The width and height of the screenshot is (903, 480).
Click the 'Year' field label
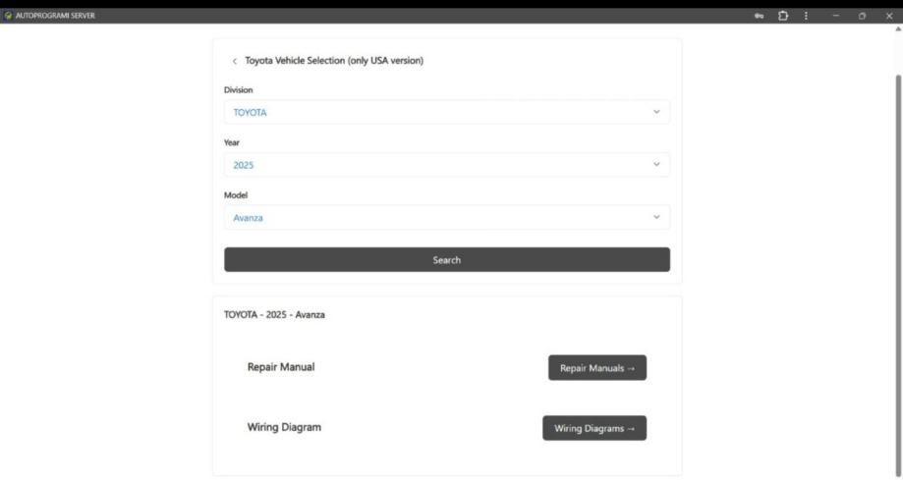click(232, 142)
